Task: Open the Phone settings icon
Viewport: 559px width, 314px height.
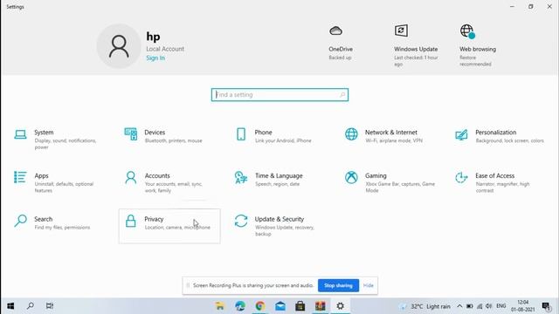Action: [x=241, y=134]
